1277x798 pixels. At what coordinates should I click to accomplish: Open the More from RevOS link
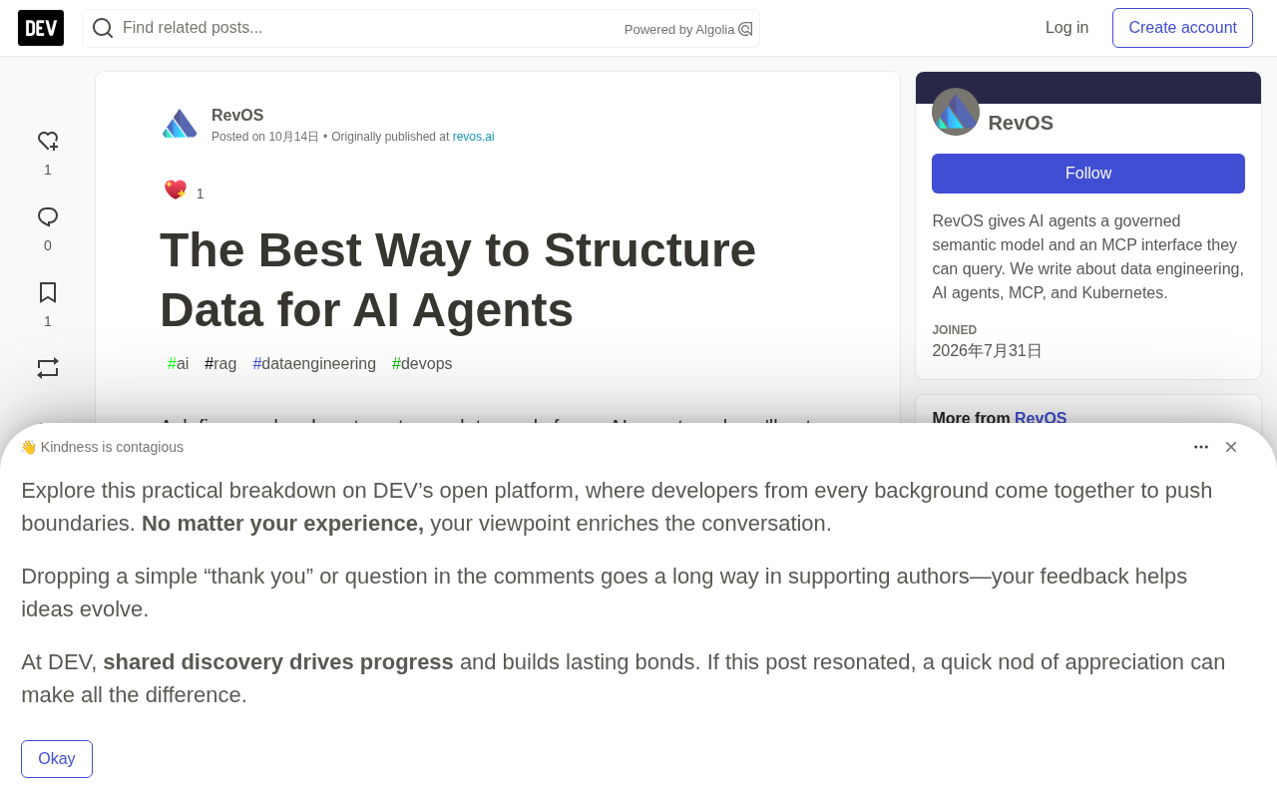click(x=1041, y=418)
